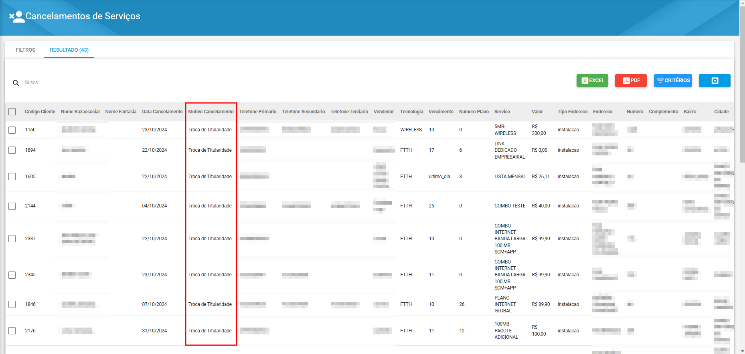Viewport: 745px width, 354px height.
Task: Click the Tipo Endereco column header
Action: (573, 112)
